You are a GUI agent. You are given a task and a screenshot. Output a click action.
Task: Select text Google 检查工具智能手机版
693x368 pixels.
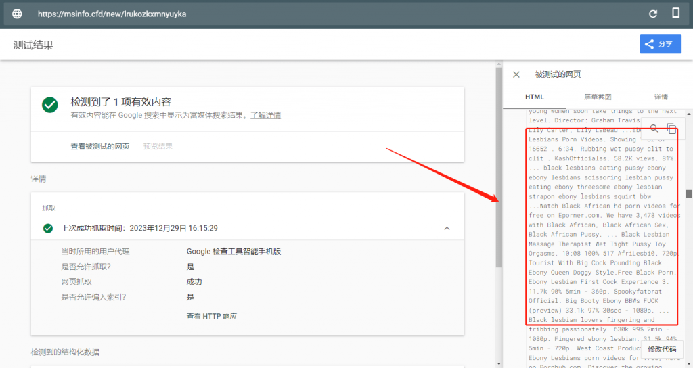click(x=233, y=252)
